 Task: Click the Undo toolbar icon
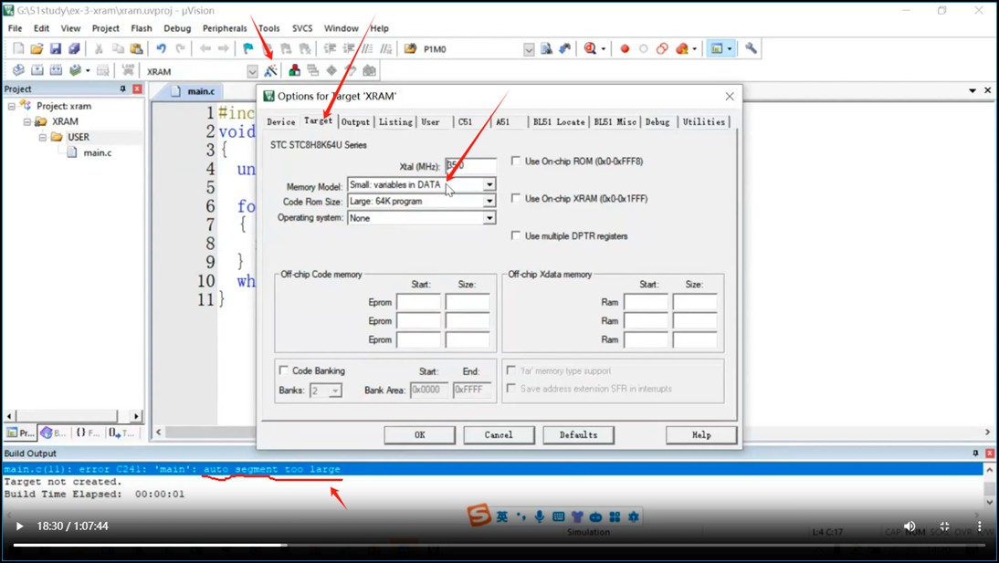click(161, 48)
